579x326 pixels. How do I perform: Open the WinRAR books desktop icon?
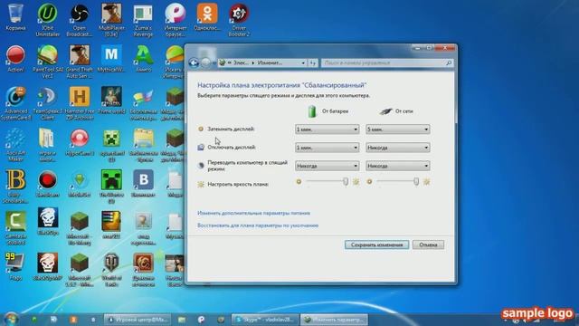(x=111, y=225)
